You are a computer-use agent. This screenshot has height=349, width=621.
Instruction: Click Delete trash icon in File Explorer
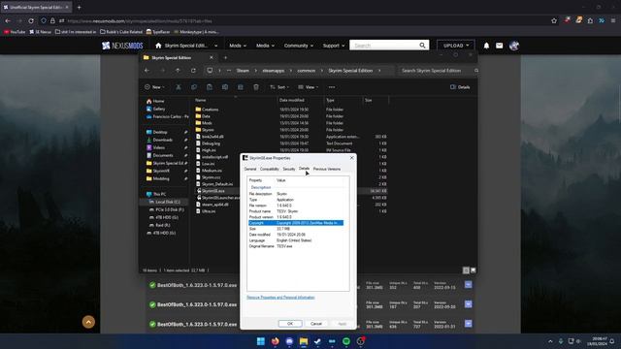click(256, 87)
